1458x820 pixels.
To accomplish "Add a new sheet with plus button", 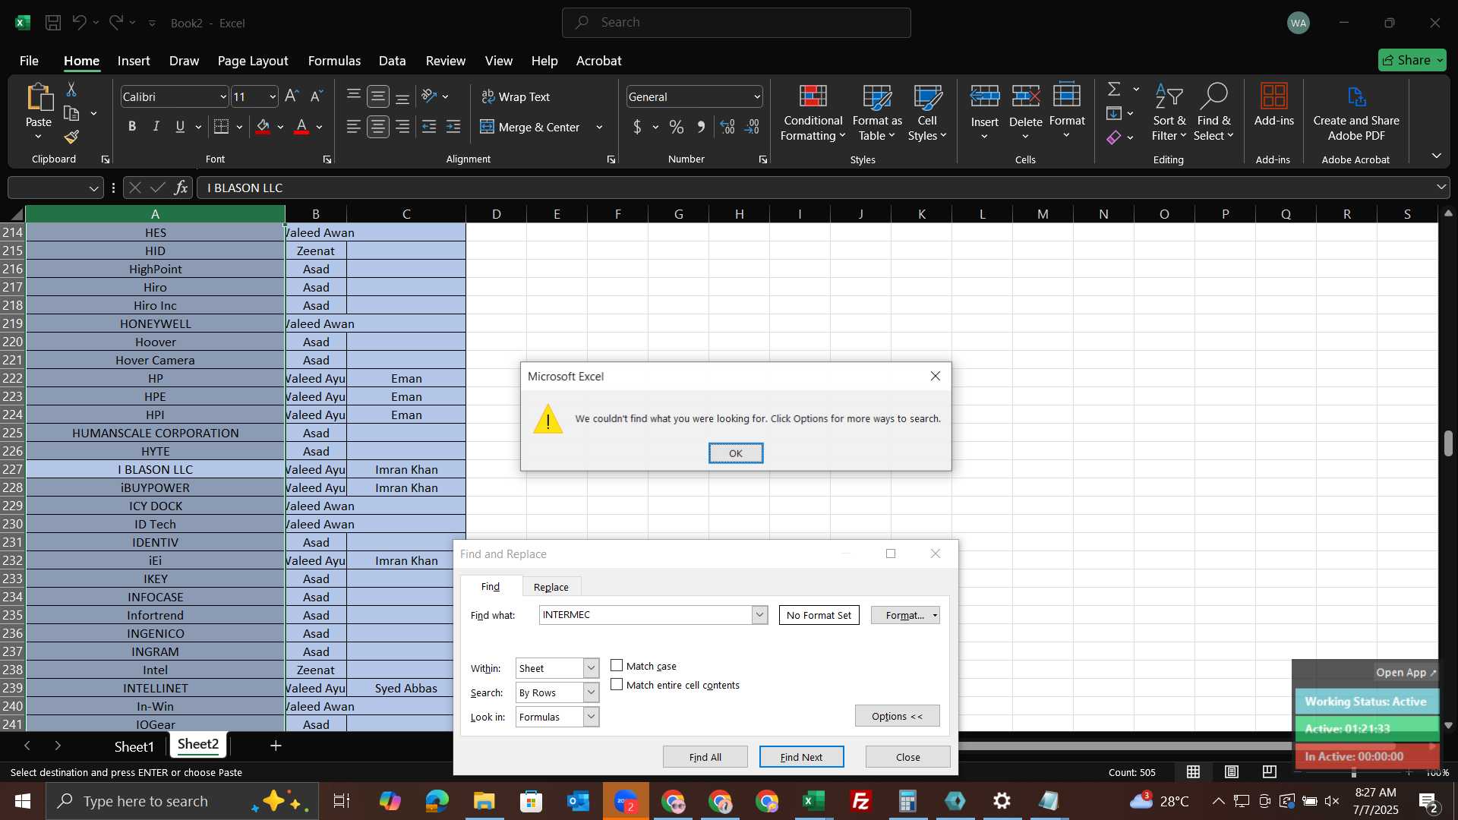I will pos(276,746).
